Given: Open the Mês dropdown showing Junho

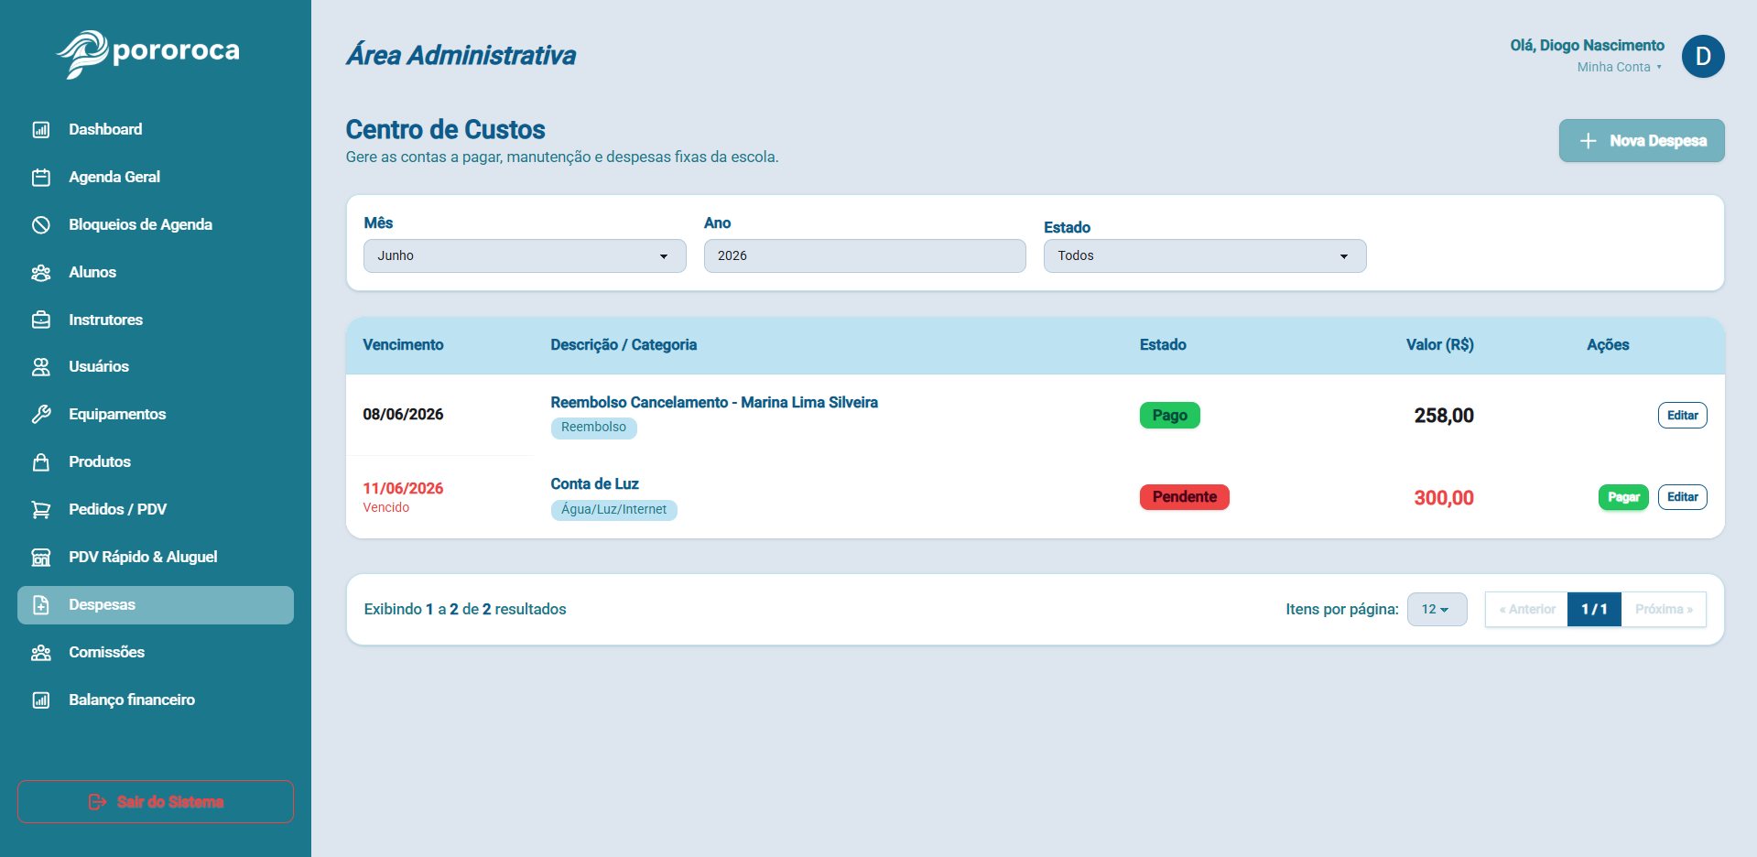Looking at the screenshot, I should click(x=525, y=256).
